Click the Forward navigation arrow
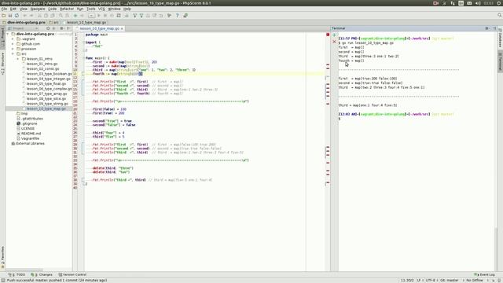The height and width of the screenshot is (283, 503). click(x=82, y=16)
